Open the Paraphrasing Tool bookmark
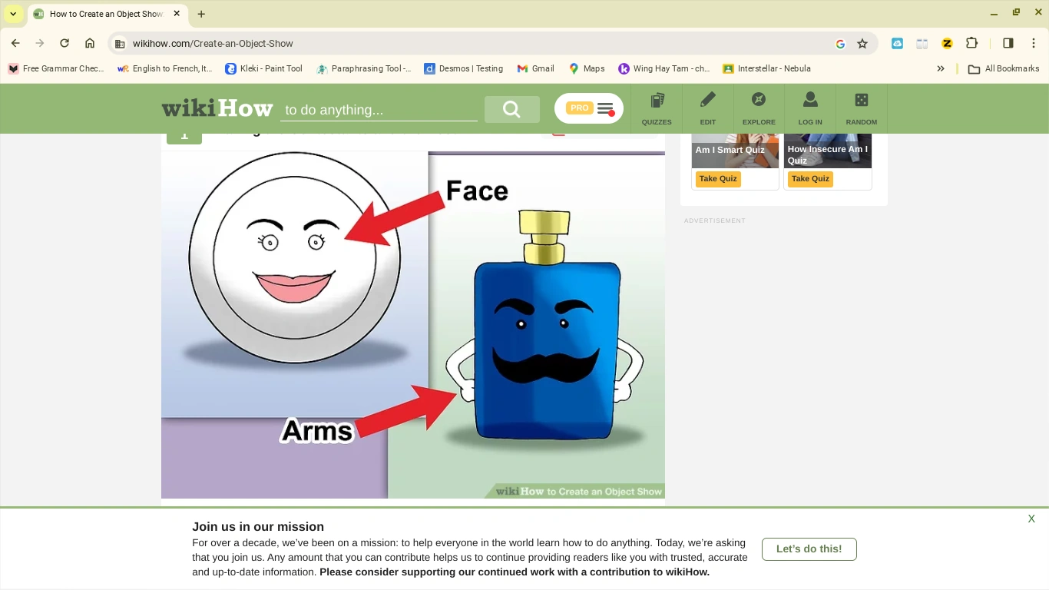This screenshot has width=1049, height=590. [363, 68]
